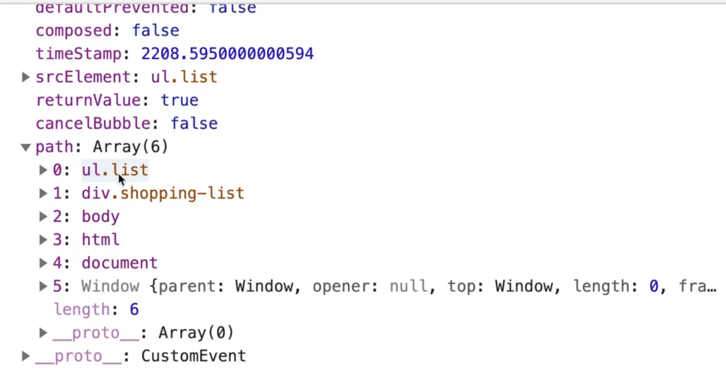This screenshot has width=726, height=368.
Task: Expand arrow beside div.shopping-list entry
Action: (43, 193)
